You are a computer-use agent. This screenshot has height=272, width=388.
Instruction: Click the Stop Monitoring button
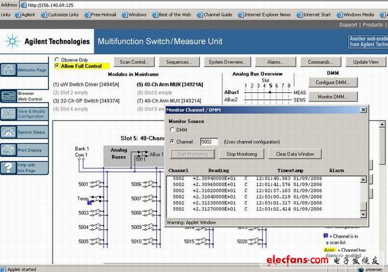pyautogui.click(x=242, y=154)
